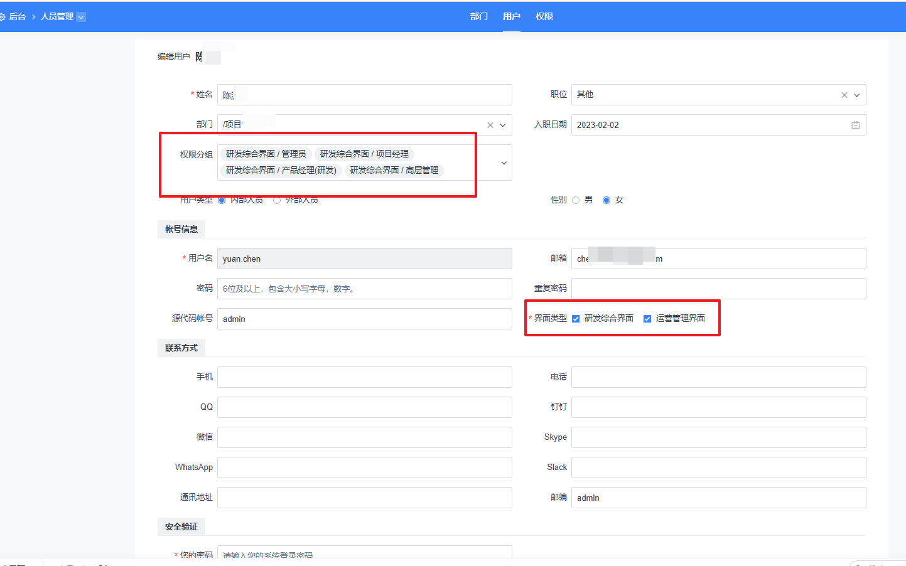Open the calendar icon in 入职日期
Screen dimensions: 906x566
tap(855, 125)
